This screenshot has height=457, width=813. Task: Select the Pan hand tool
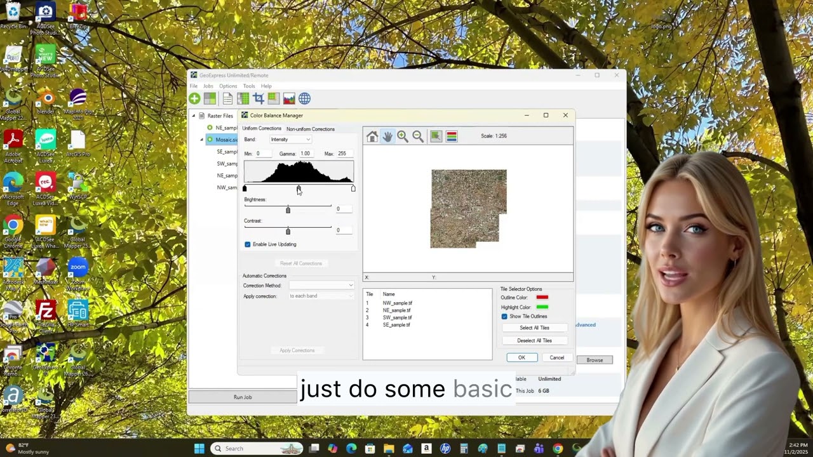click(387, 136)
